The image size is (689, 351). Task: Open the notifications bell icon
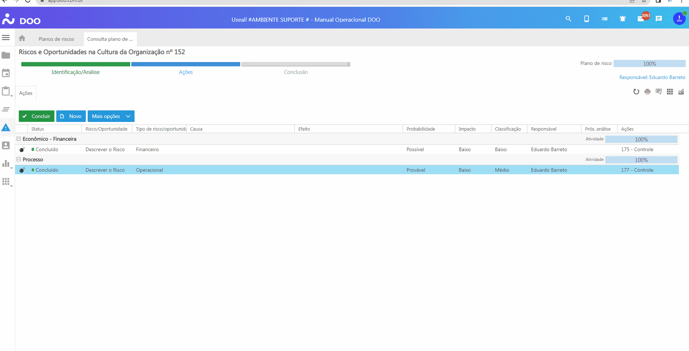point(622,19)
